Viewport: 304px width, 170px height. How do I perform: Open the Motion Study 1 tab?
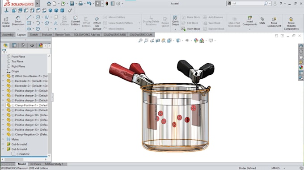coord(54,164)
